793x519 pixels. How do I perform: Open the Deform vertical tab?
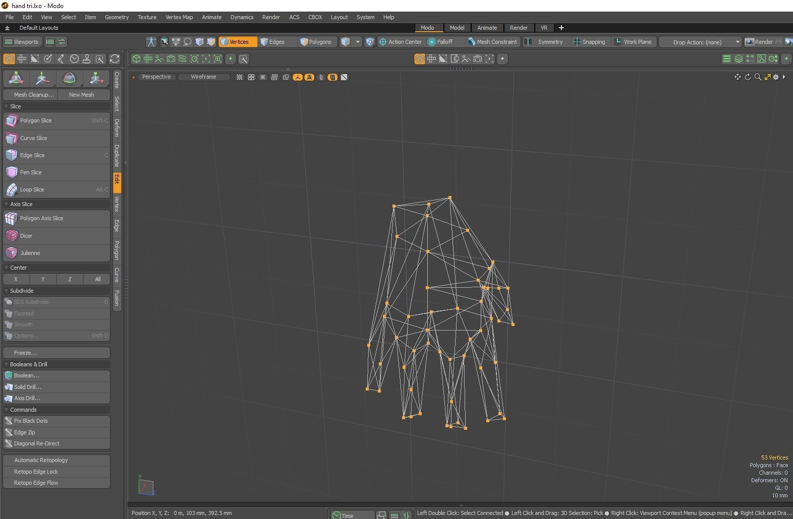(117, 128)
